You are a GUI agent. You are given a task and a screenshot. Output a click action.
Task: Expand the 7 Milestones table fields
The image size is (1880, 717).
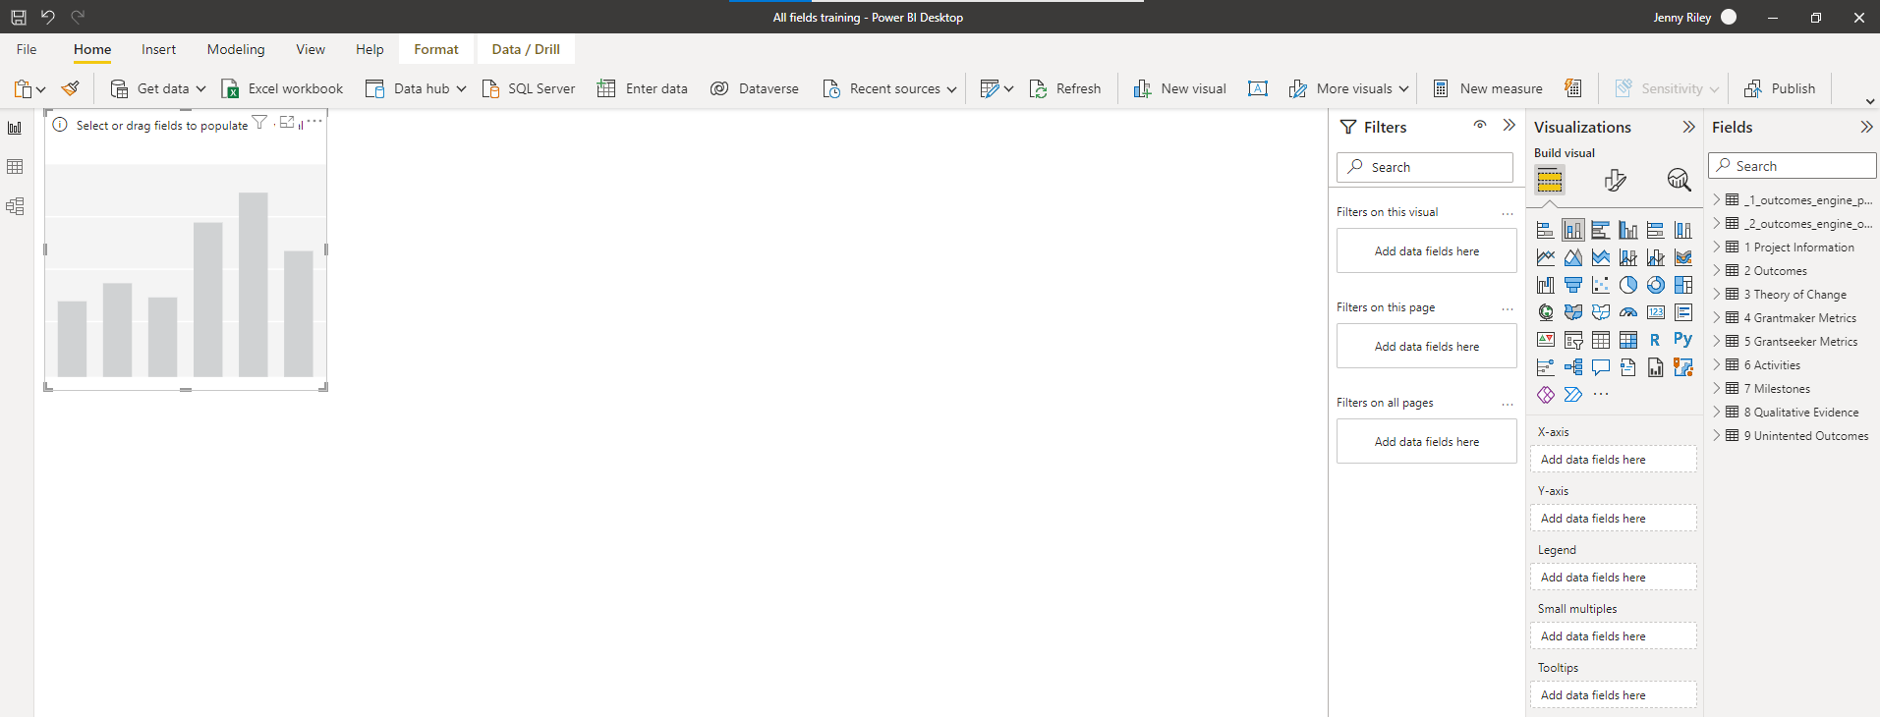(x=1717, y=389)
